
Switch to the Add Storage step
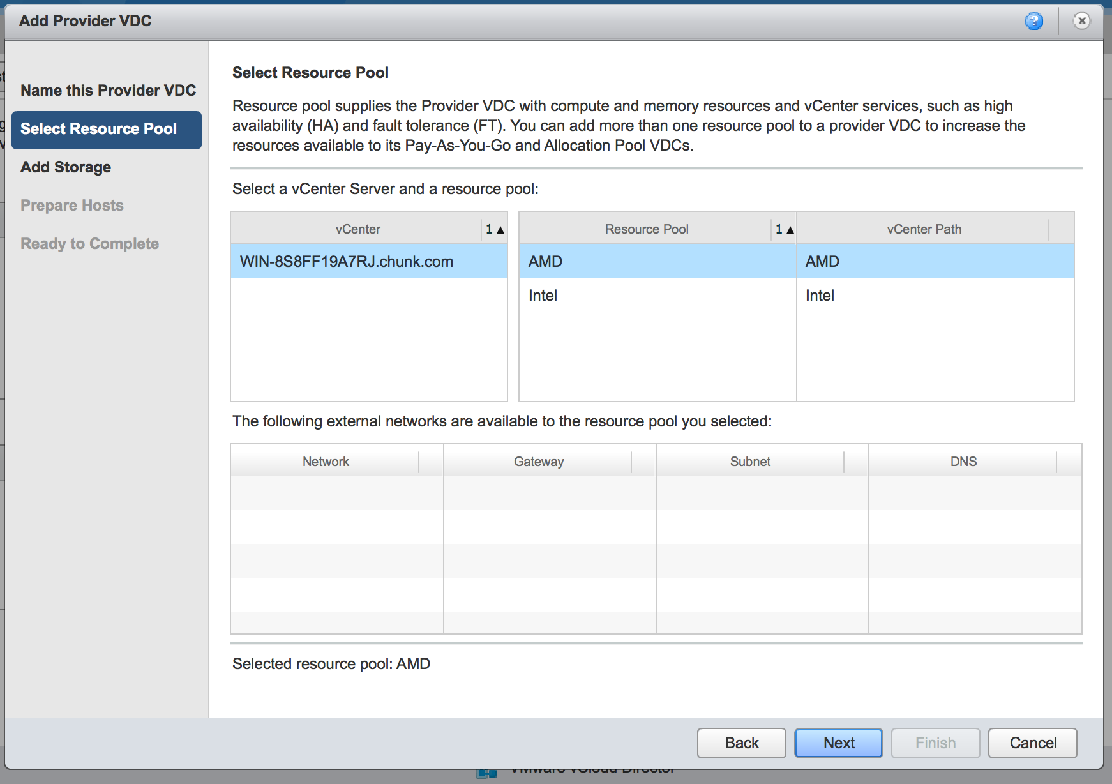click(66, 167)
